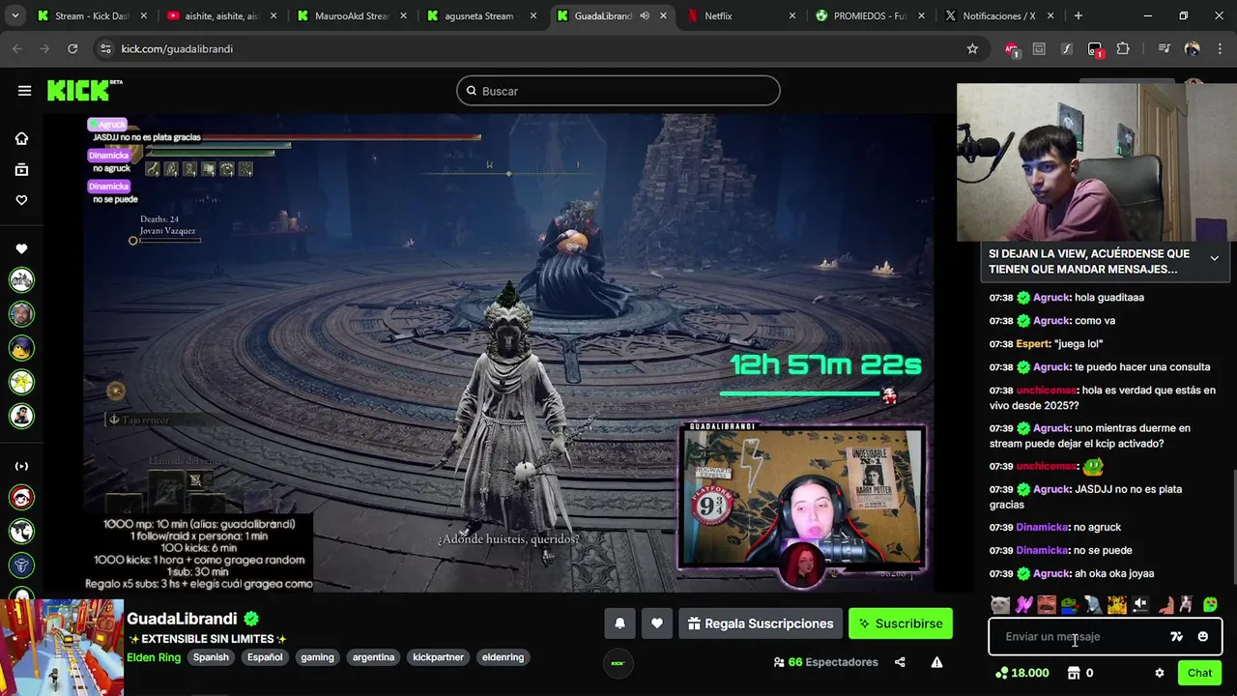Open Dinamicka's name on 'no agruck' message
This screenshot has width=1237, height=696.
point(1042,528)
